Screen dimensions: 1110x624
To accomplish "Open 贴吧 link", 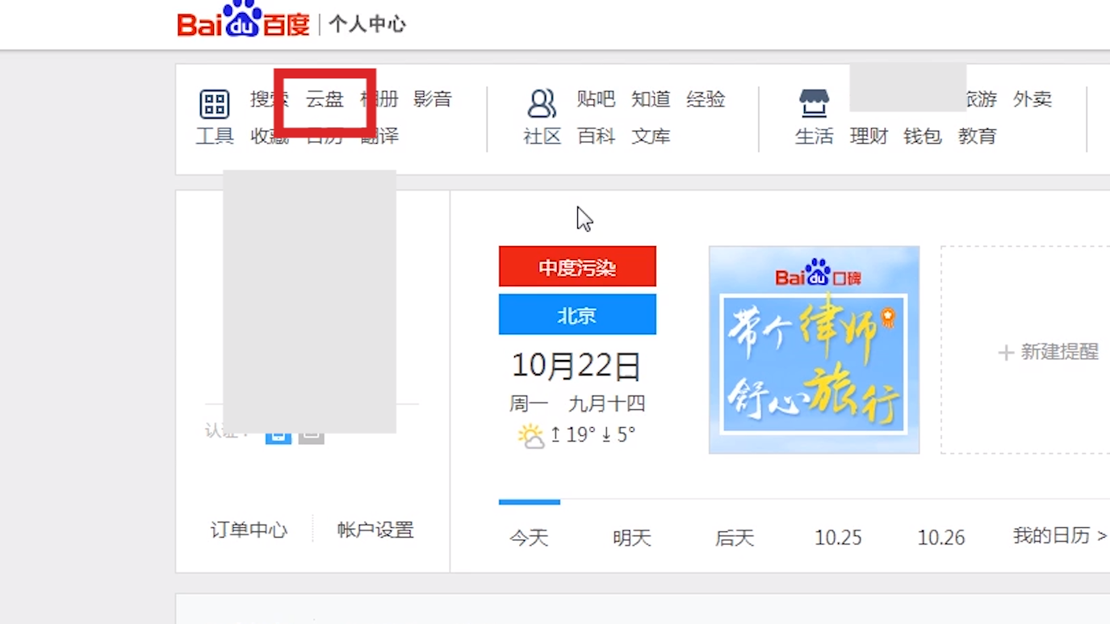I will [x=596, y=99].
